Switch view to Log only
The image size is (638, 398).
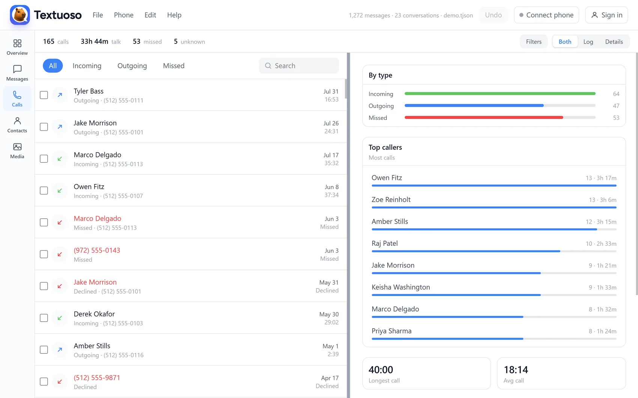click(x=588, y=42)
